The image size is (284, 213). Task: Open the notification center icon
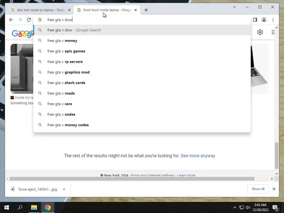(275, 207)
